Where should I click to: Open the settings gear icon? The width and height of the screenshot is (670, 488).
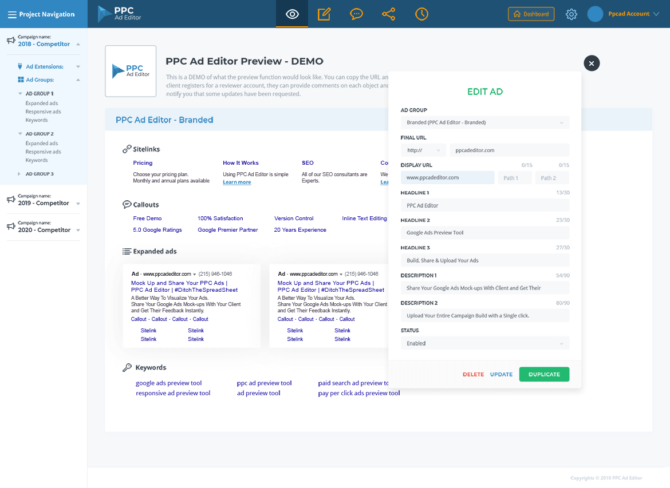(x=572, y=14)
